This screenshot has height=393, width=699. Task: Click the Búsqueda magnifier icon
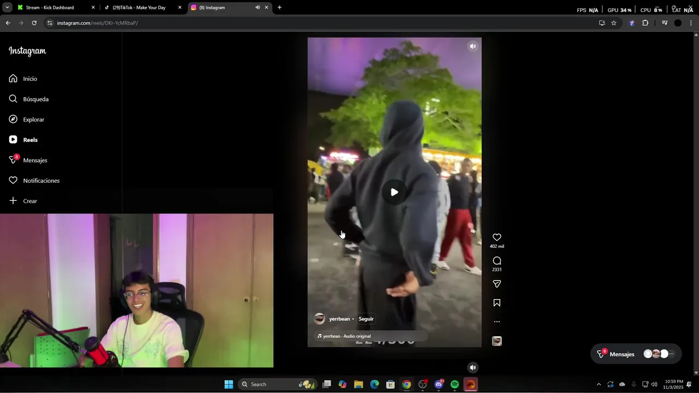pyautogui.click(x=13, y=99)
